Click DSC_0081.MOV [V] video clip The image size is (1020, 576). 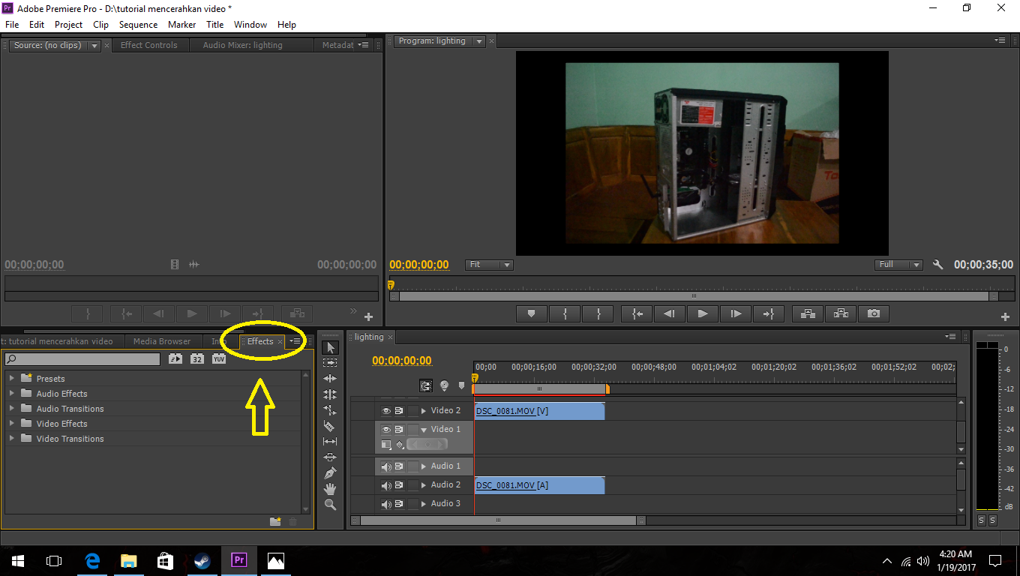539,411
